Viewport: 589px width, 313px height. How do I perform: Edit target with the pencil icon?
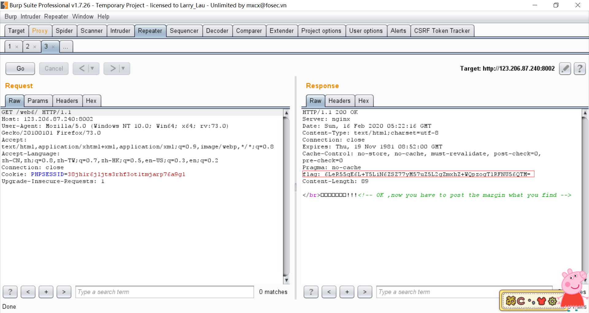pyautogui.click(x=565, y=68)
